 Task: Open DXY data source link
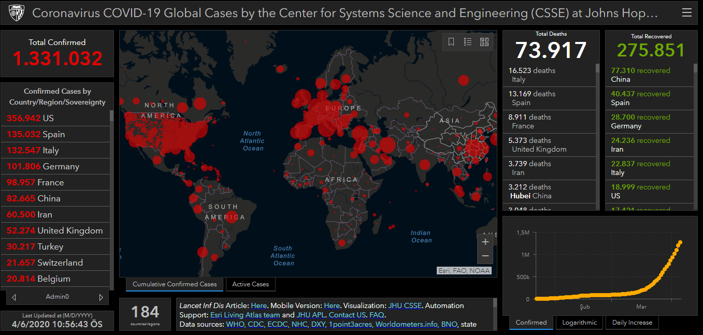[319, 325]
